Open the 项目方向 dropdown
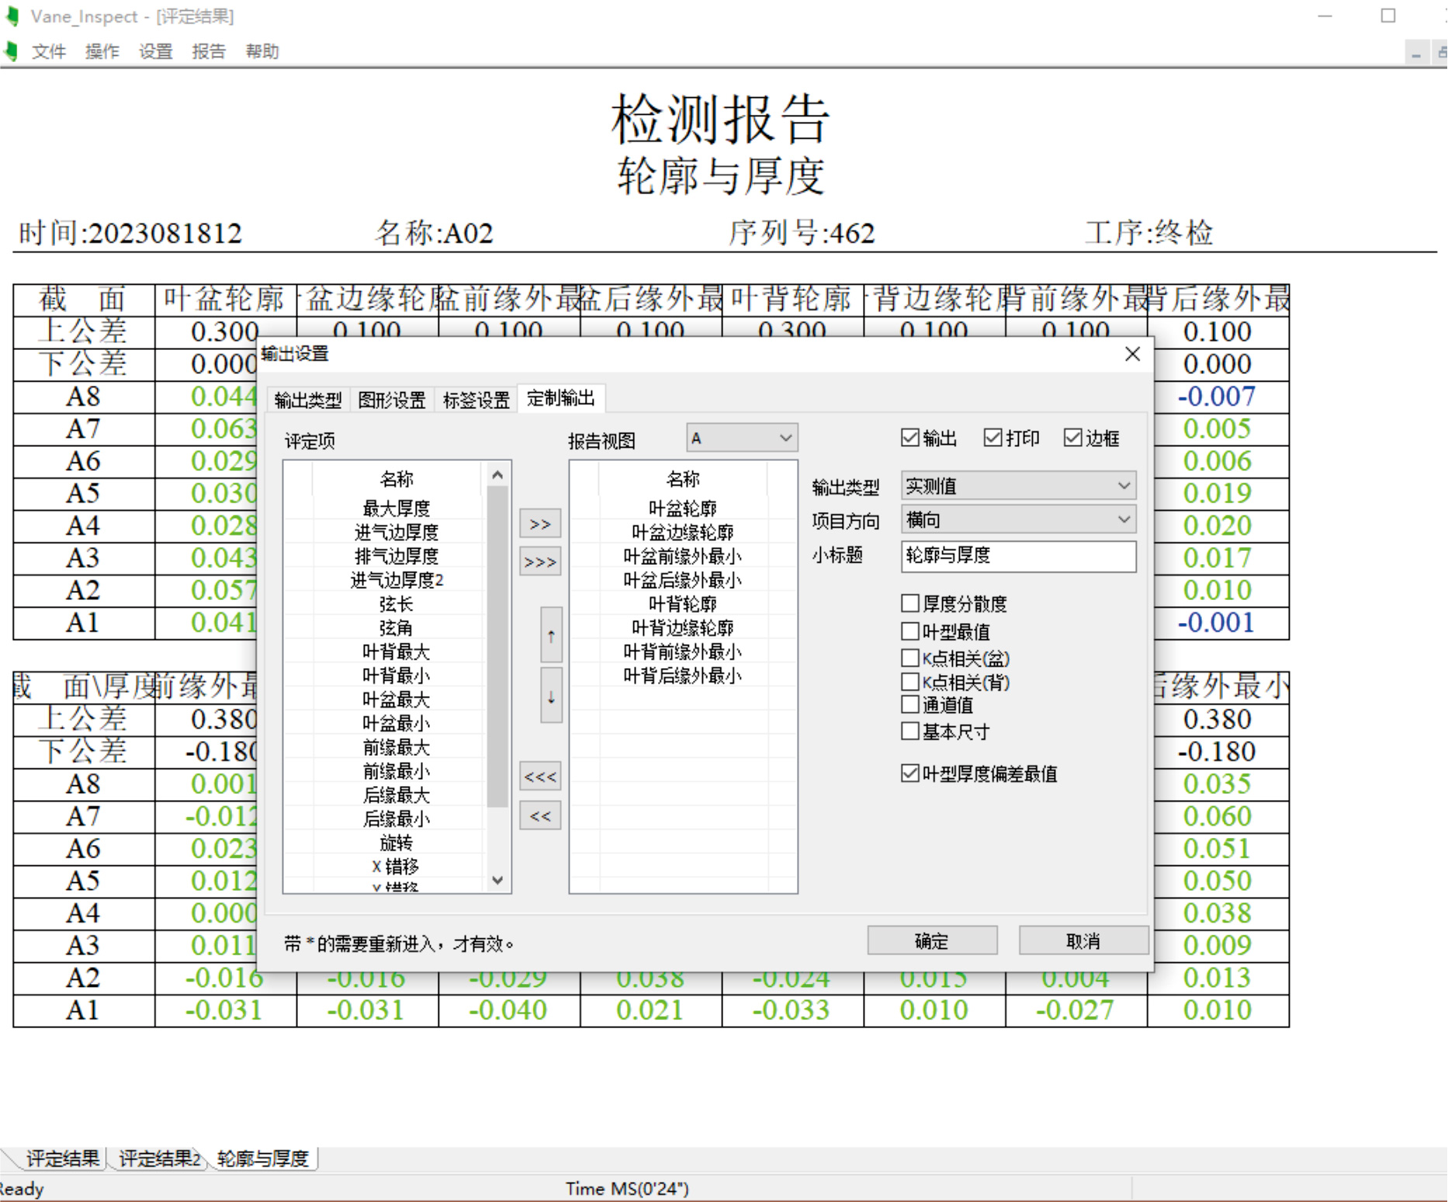The height and width of the screenshot is (1202, 1448). tap(1018, 520)
